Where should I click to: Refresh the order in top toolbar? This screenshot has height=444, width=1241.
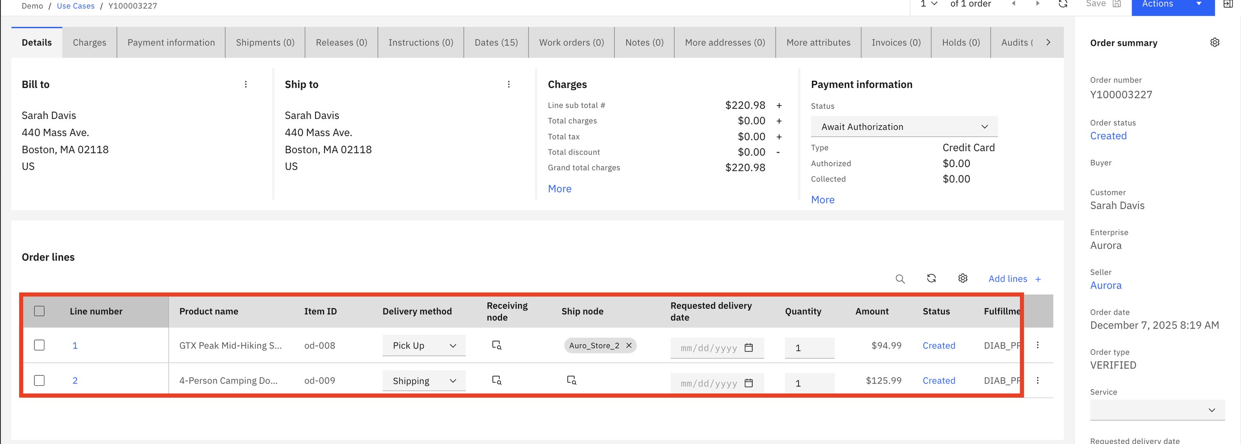click(1063, 4)
